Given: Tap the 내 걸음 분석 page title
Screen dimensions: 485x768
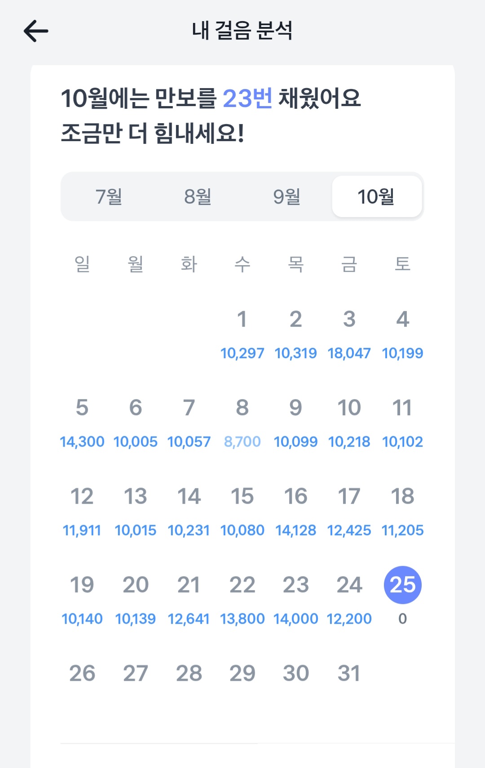Looking at the screenshot, I should click(242, 31).
